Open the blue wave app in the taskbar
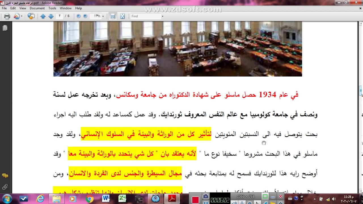363x204 pixels. (24, 199)
